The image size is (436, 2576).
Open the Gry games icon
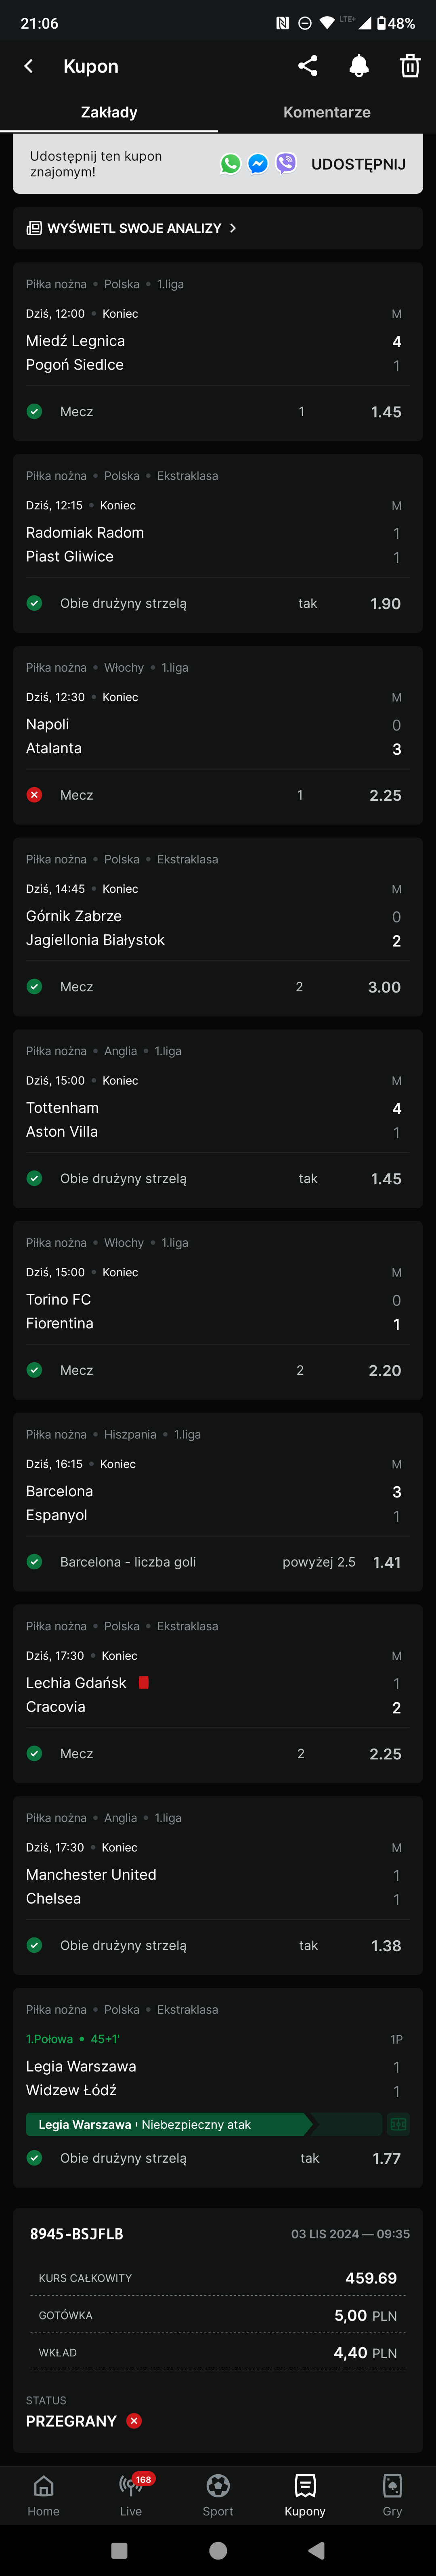[392, 2487]
